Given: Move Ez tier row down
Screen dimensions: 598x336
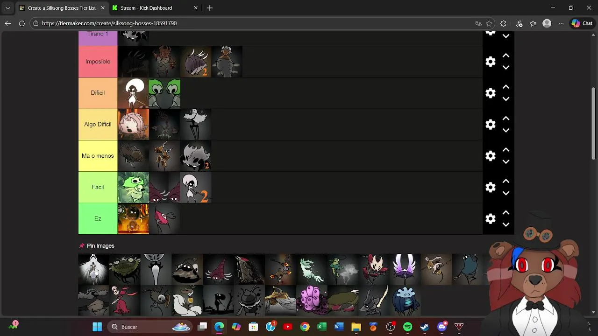Looking at the screenshot, I should coord(506,224).
